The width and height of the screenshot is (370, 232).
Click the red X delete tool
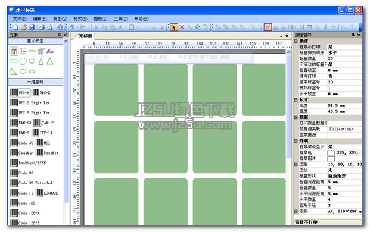(182, 27)
